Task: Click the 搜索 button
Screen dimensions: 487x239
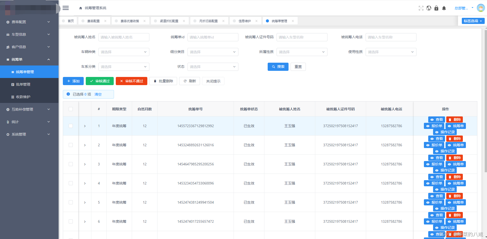Action: [x=278, y=67]
